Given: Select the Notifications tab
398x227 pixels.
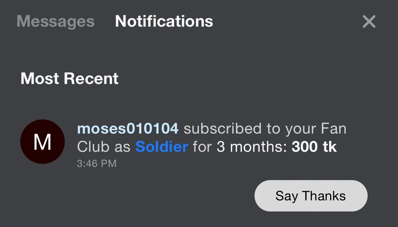Looking at the screenshot, I should click(164, 22).
